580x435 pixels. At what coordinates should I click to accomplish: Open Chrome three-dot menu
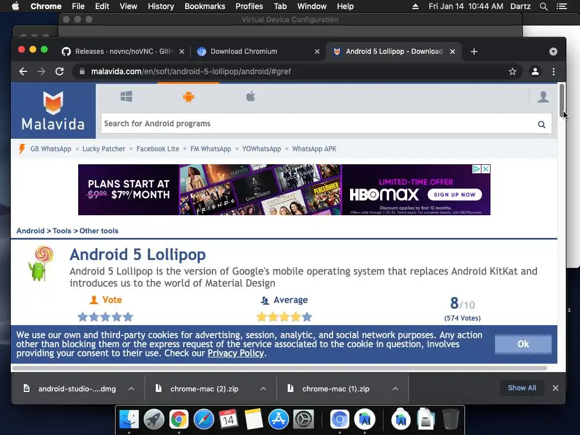click(x=553, y=71)
